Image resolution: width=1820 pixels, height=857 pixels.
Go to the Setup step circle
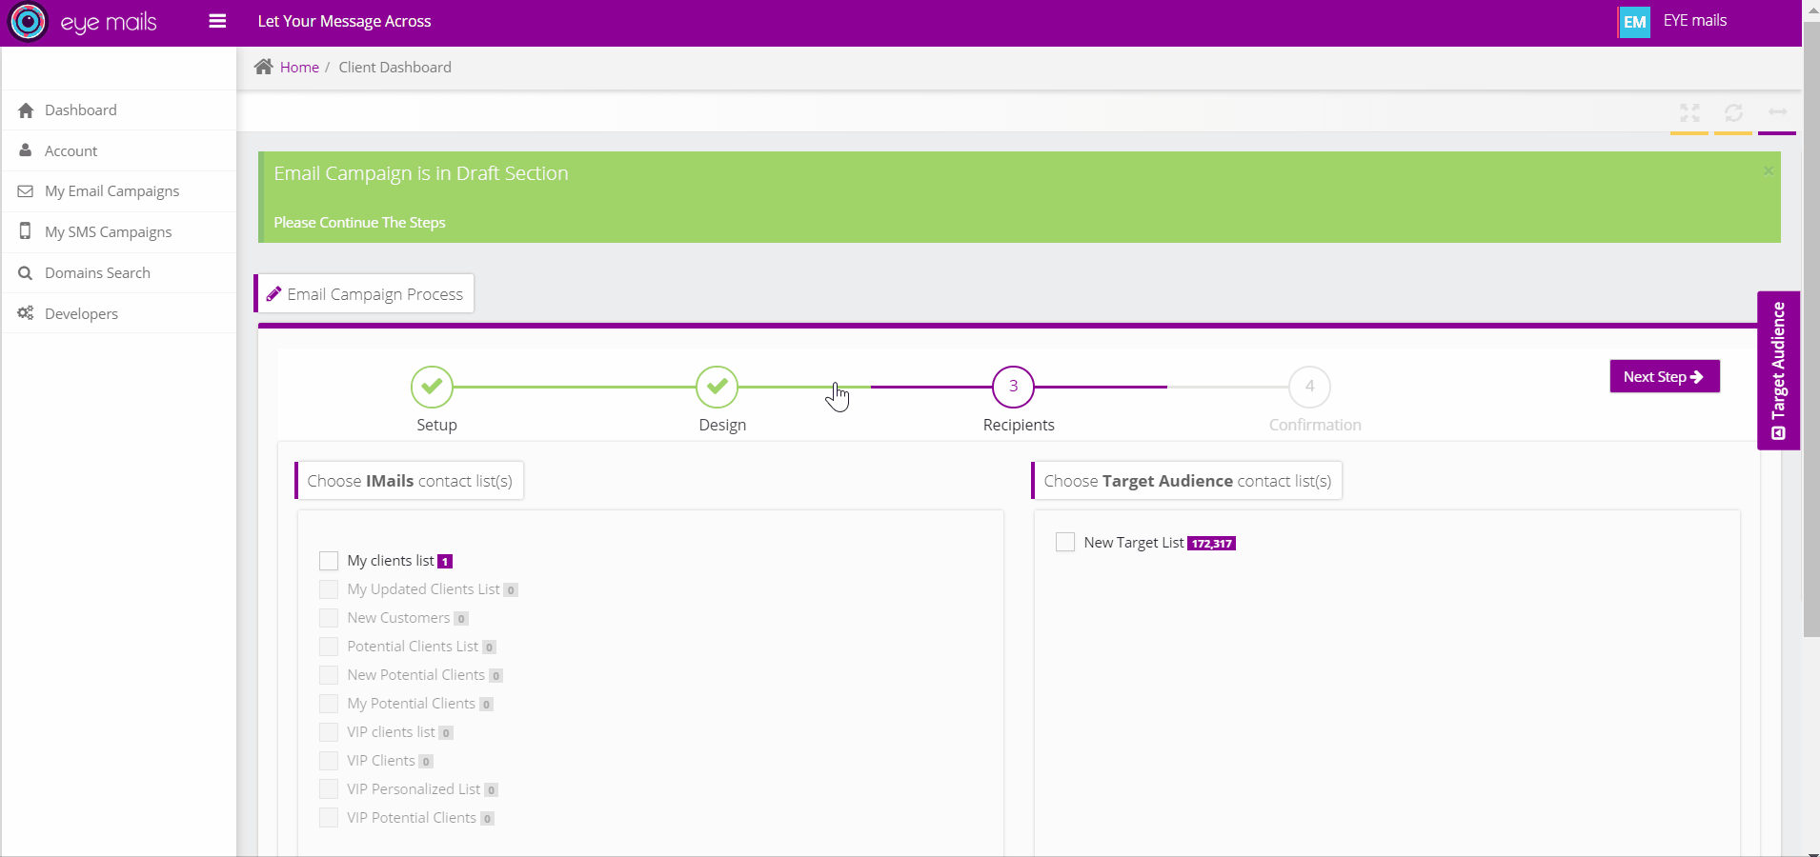(x=432, y=387)
